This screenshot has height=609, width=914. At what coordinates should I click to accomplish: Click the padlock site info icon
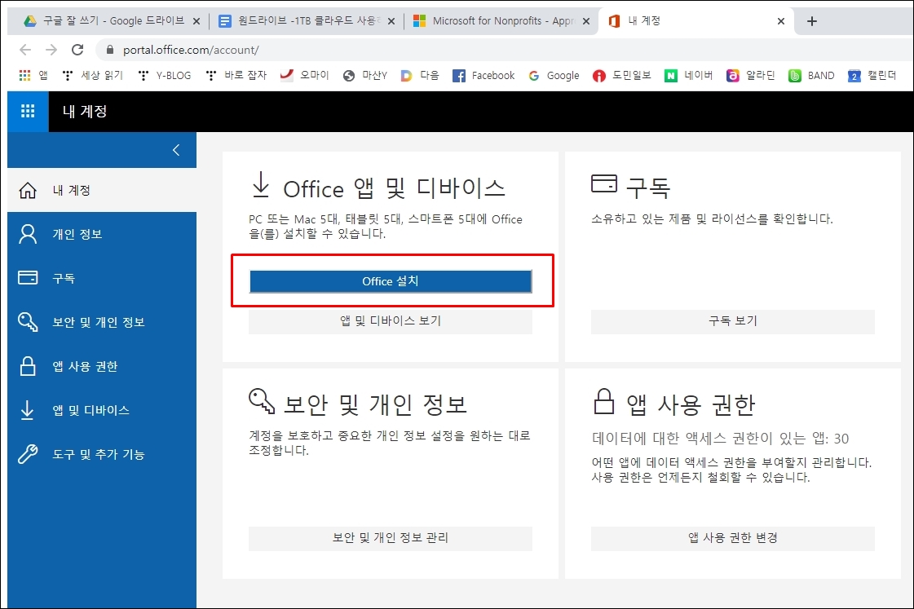click(x=109, y=50)
